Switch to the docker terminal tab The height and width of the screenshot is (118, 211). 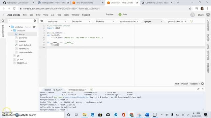(x=52, y=90)
